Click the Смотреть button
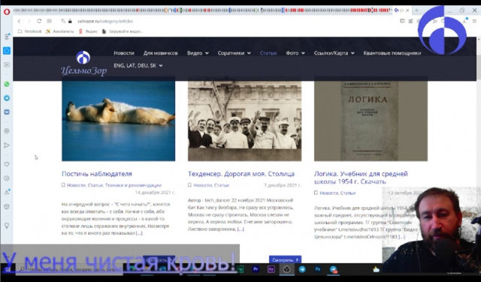The height and width of the screenshot is (282, 481). 286,259
